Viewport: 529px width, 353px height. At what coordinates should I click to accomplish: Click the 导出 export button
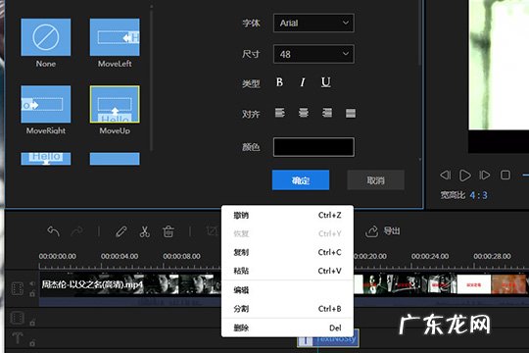383,231
